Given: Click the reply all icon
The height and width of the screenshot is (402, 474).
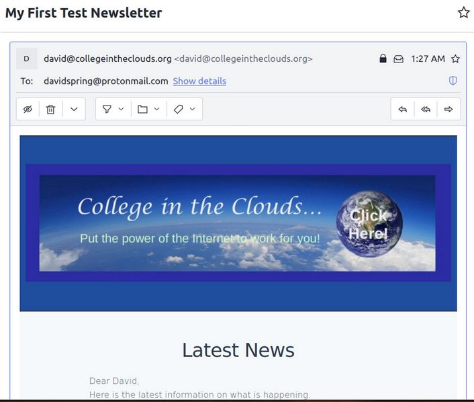Looking at the screenshot, I should (x=426, y=109).
